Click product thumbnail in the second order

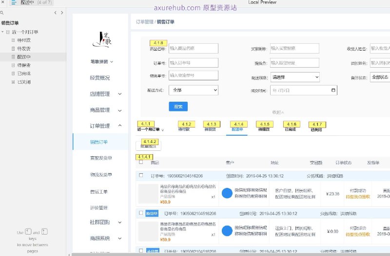(x=148, y=231)
